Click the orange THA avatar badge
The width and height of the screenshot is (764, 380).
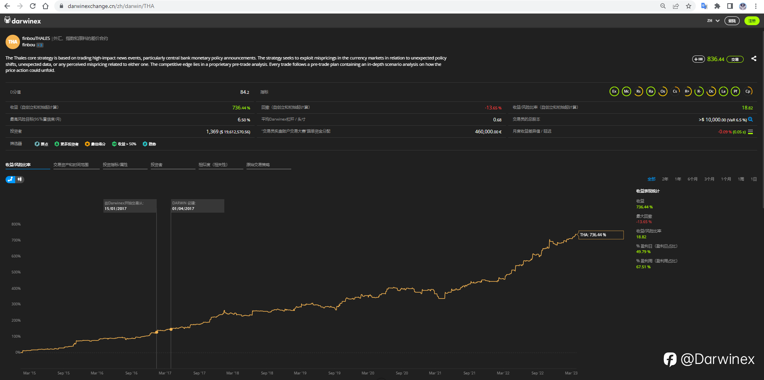point(13,42)
